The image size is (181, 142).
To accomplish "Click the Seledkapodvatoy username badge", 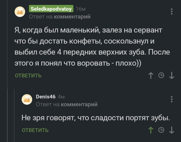I will (51, 9).
